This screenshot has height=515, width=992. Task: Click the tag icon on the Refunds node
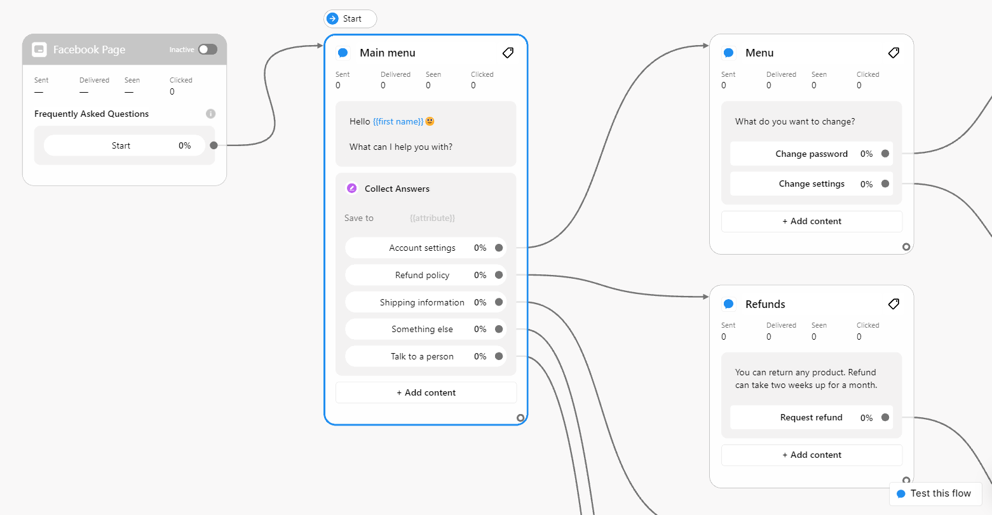pos(893,304)
